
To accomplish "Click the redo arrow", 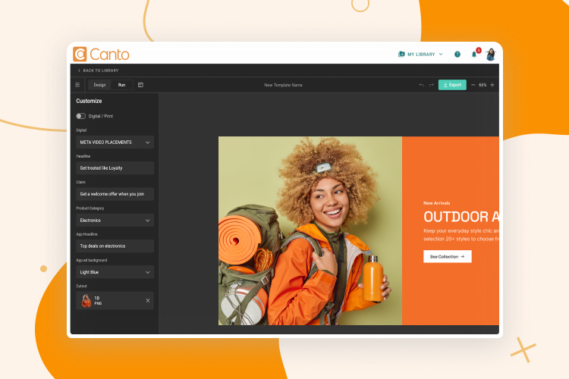I will (x=432, y=85).
